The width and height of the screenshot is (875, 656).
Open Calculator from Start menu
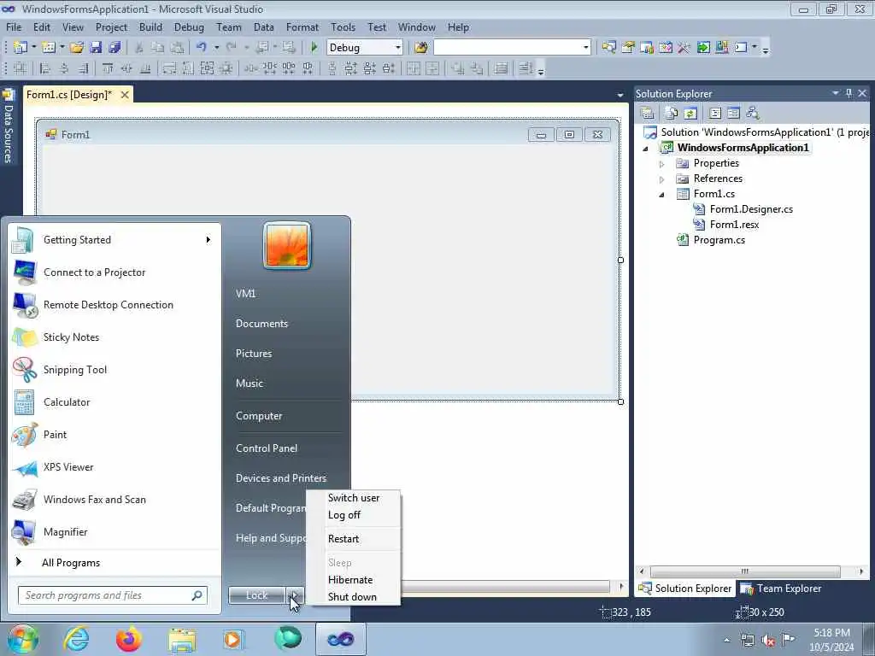coord(67,402)
